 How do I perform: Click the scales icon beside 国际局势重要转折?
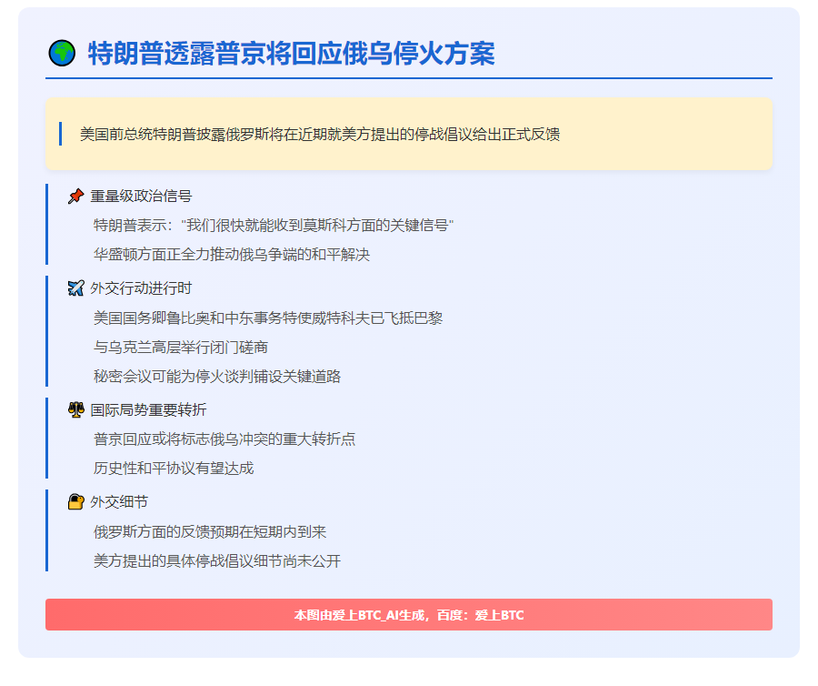76,409
